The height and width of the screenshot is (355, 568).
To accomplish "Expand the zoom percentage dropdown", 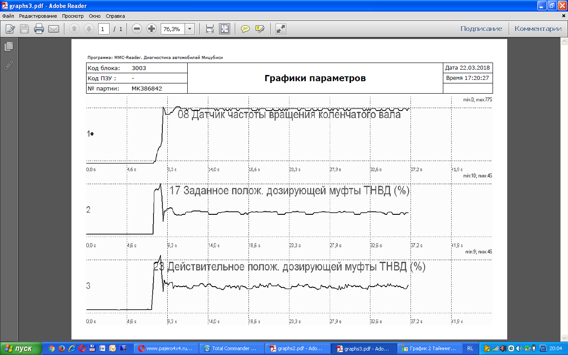I will coord(190,29).
